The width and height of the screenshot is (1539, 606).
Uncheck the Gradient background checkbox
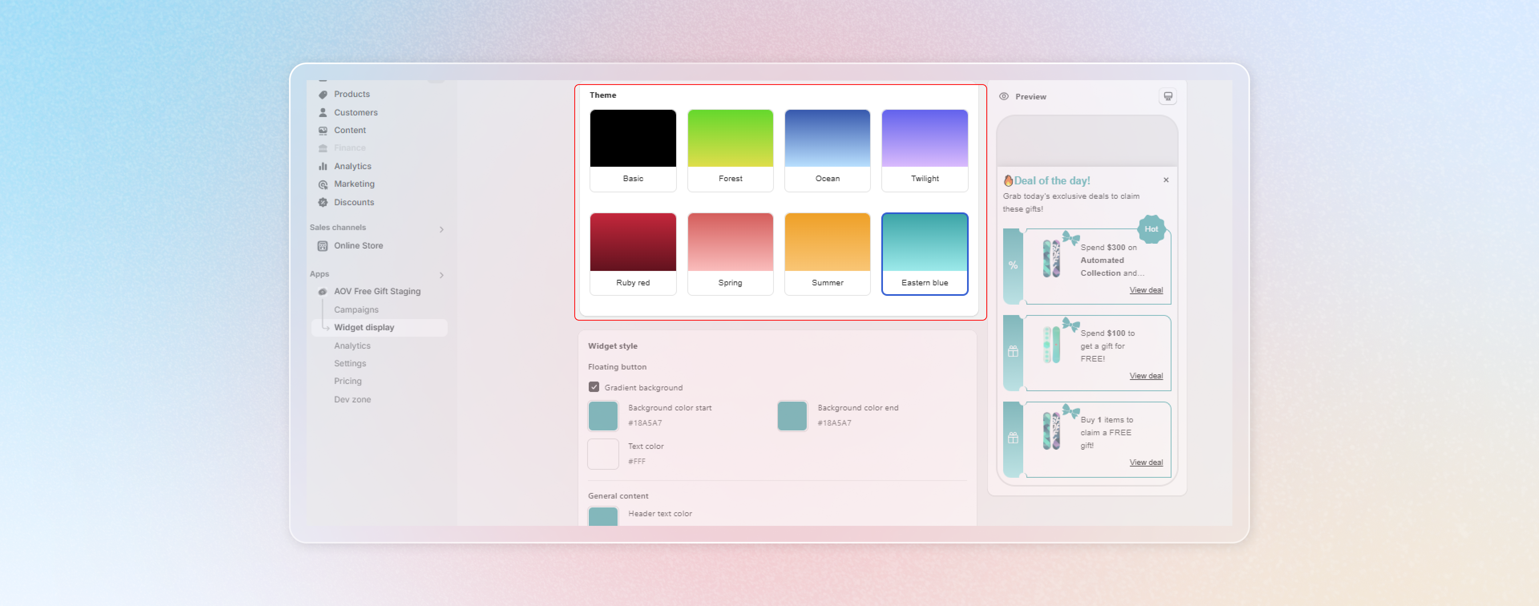coord(594,387)
